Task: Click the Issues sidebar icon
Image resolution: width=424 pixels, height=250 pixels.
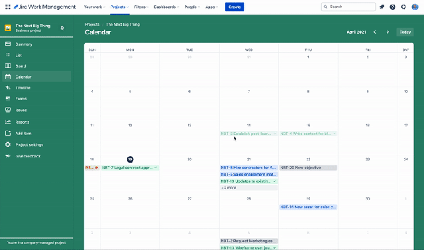Action: (8, 110)
